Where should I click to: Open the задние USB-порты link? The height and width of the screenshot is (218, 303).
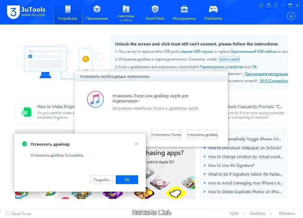coord(197,51)
